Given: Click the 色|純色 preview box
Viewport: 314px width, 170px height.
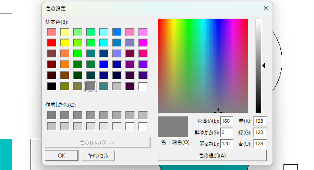Looking at the screenshot, I should 173,127.
